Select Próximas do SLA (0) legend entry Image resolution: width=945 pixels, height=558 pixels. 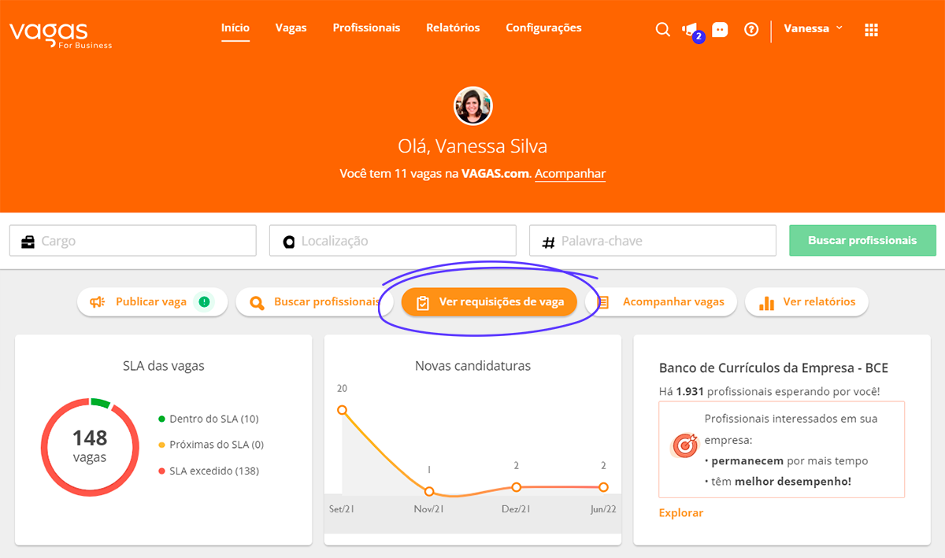[211, 445]
